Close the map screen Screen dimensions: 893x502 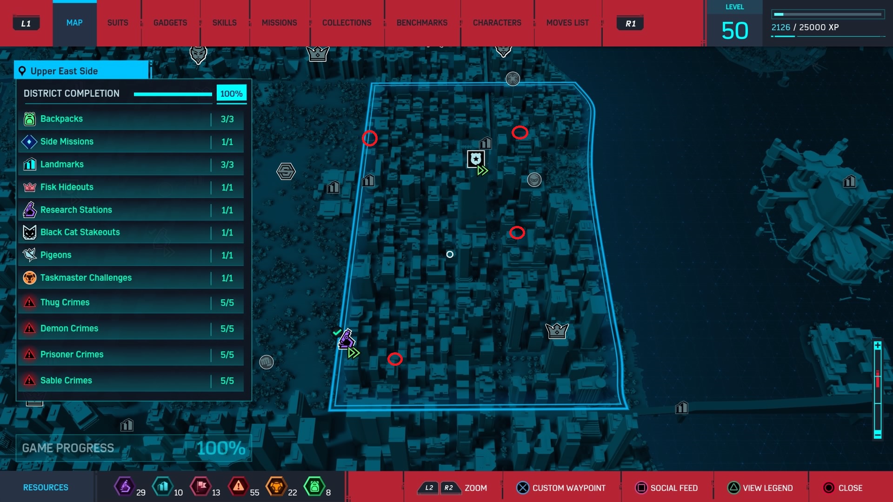pos(843,488)
